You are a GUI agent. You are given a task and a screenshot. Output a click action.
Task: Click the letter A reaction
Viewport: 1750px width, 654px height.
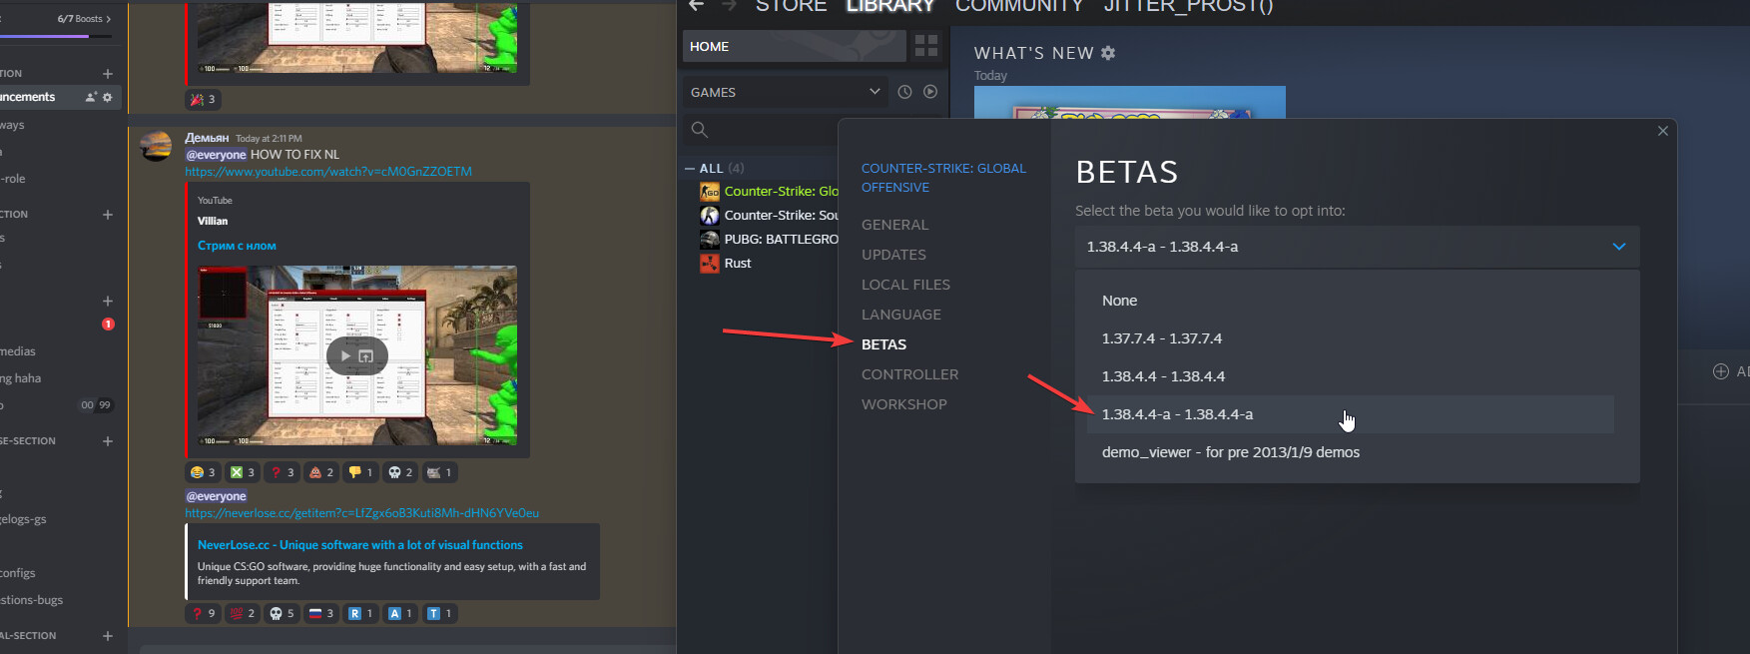click(400, 613)
